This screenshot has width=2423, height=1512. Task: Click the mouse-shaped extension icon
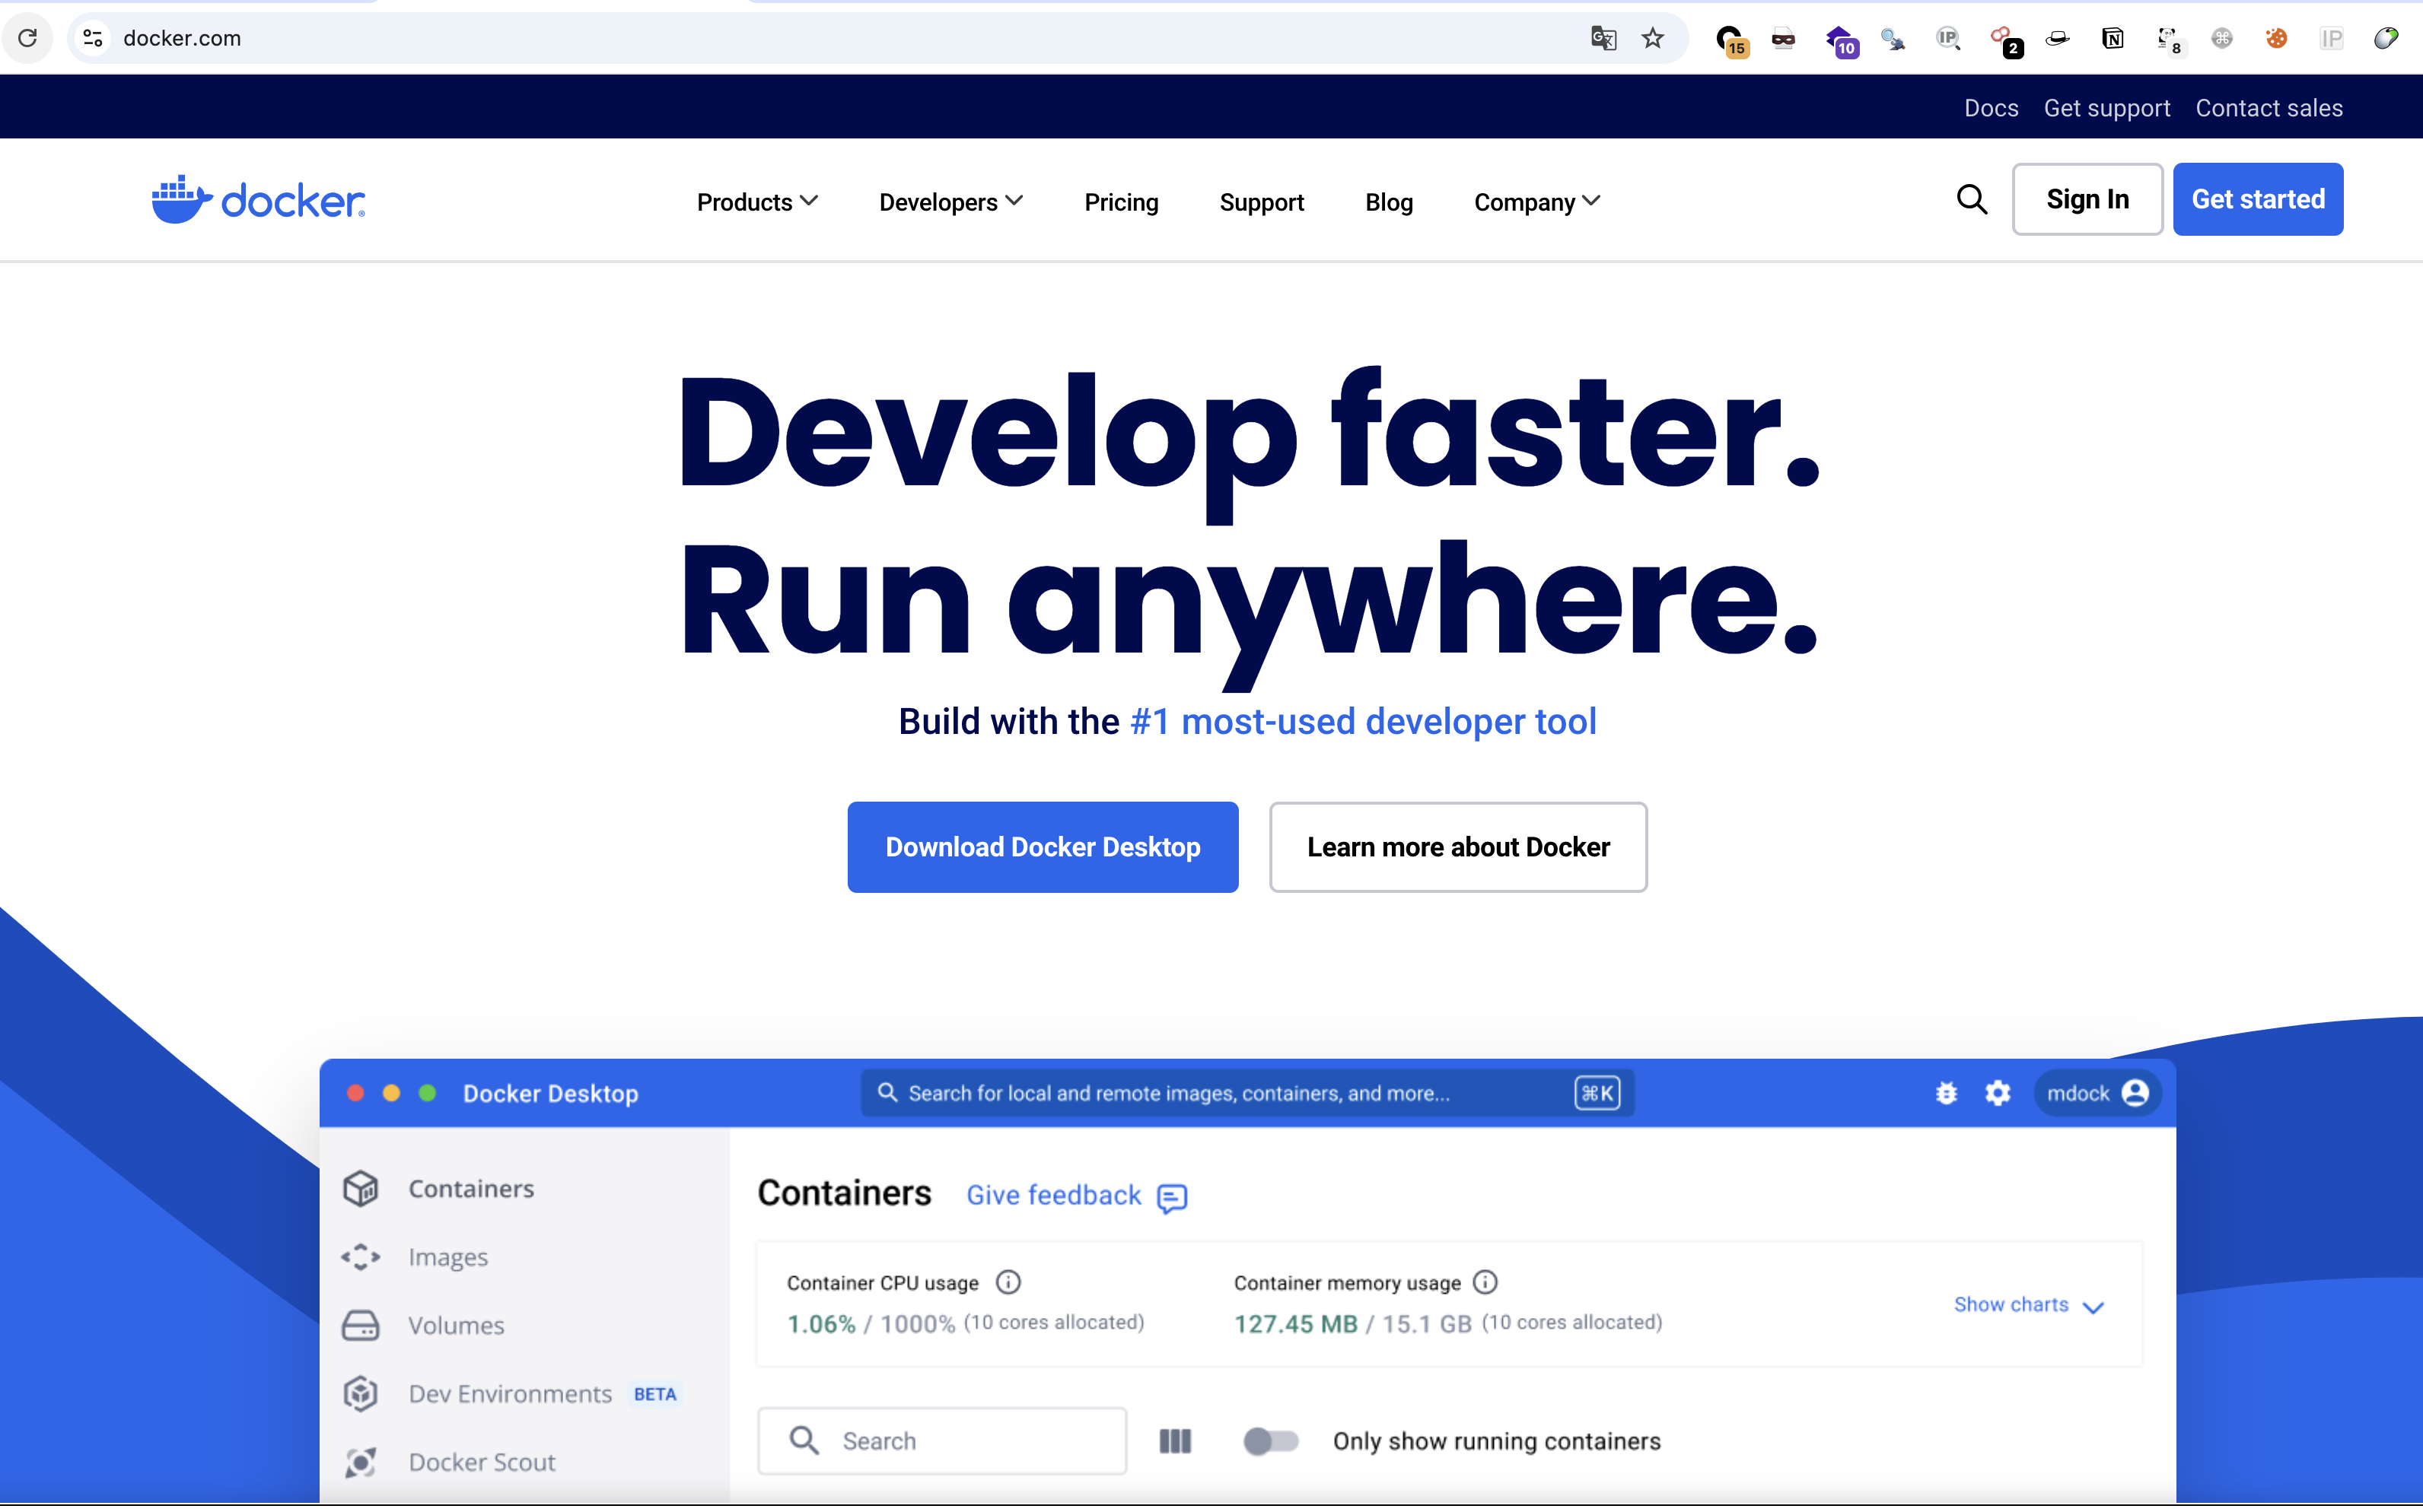point(2386,38)
